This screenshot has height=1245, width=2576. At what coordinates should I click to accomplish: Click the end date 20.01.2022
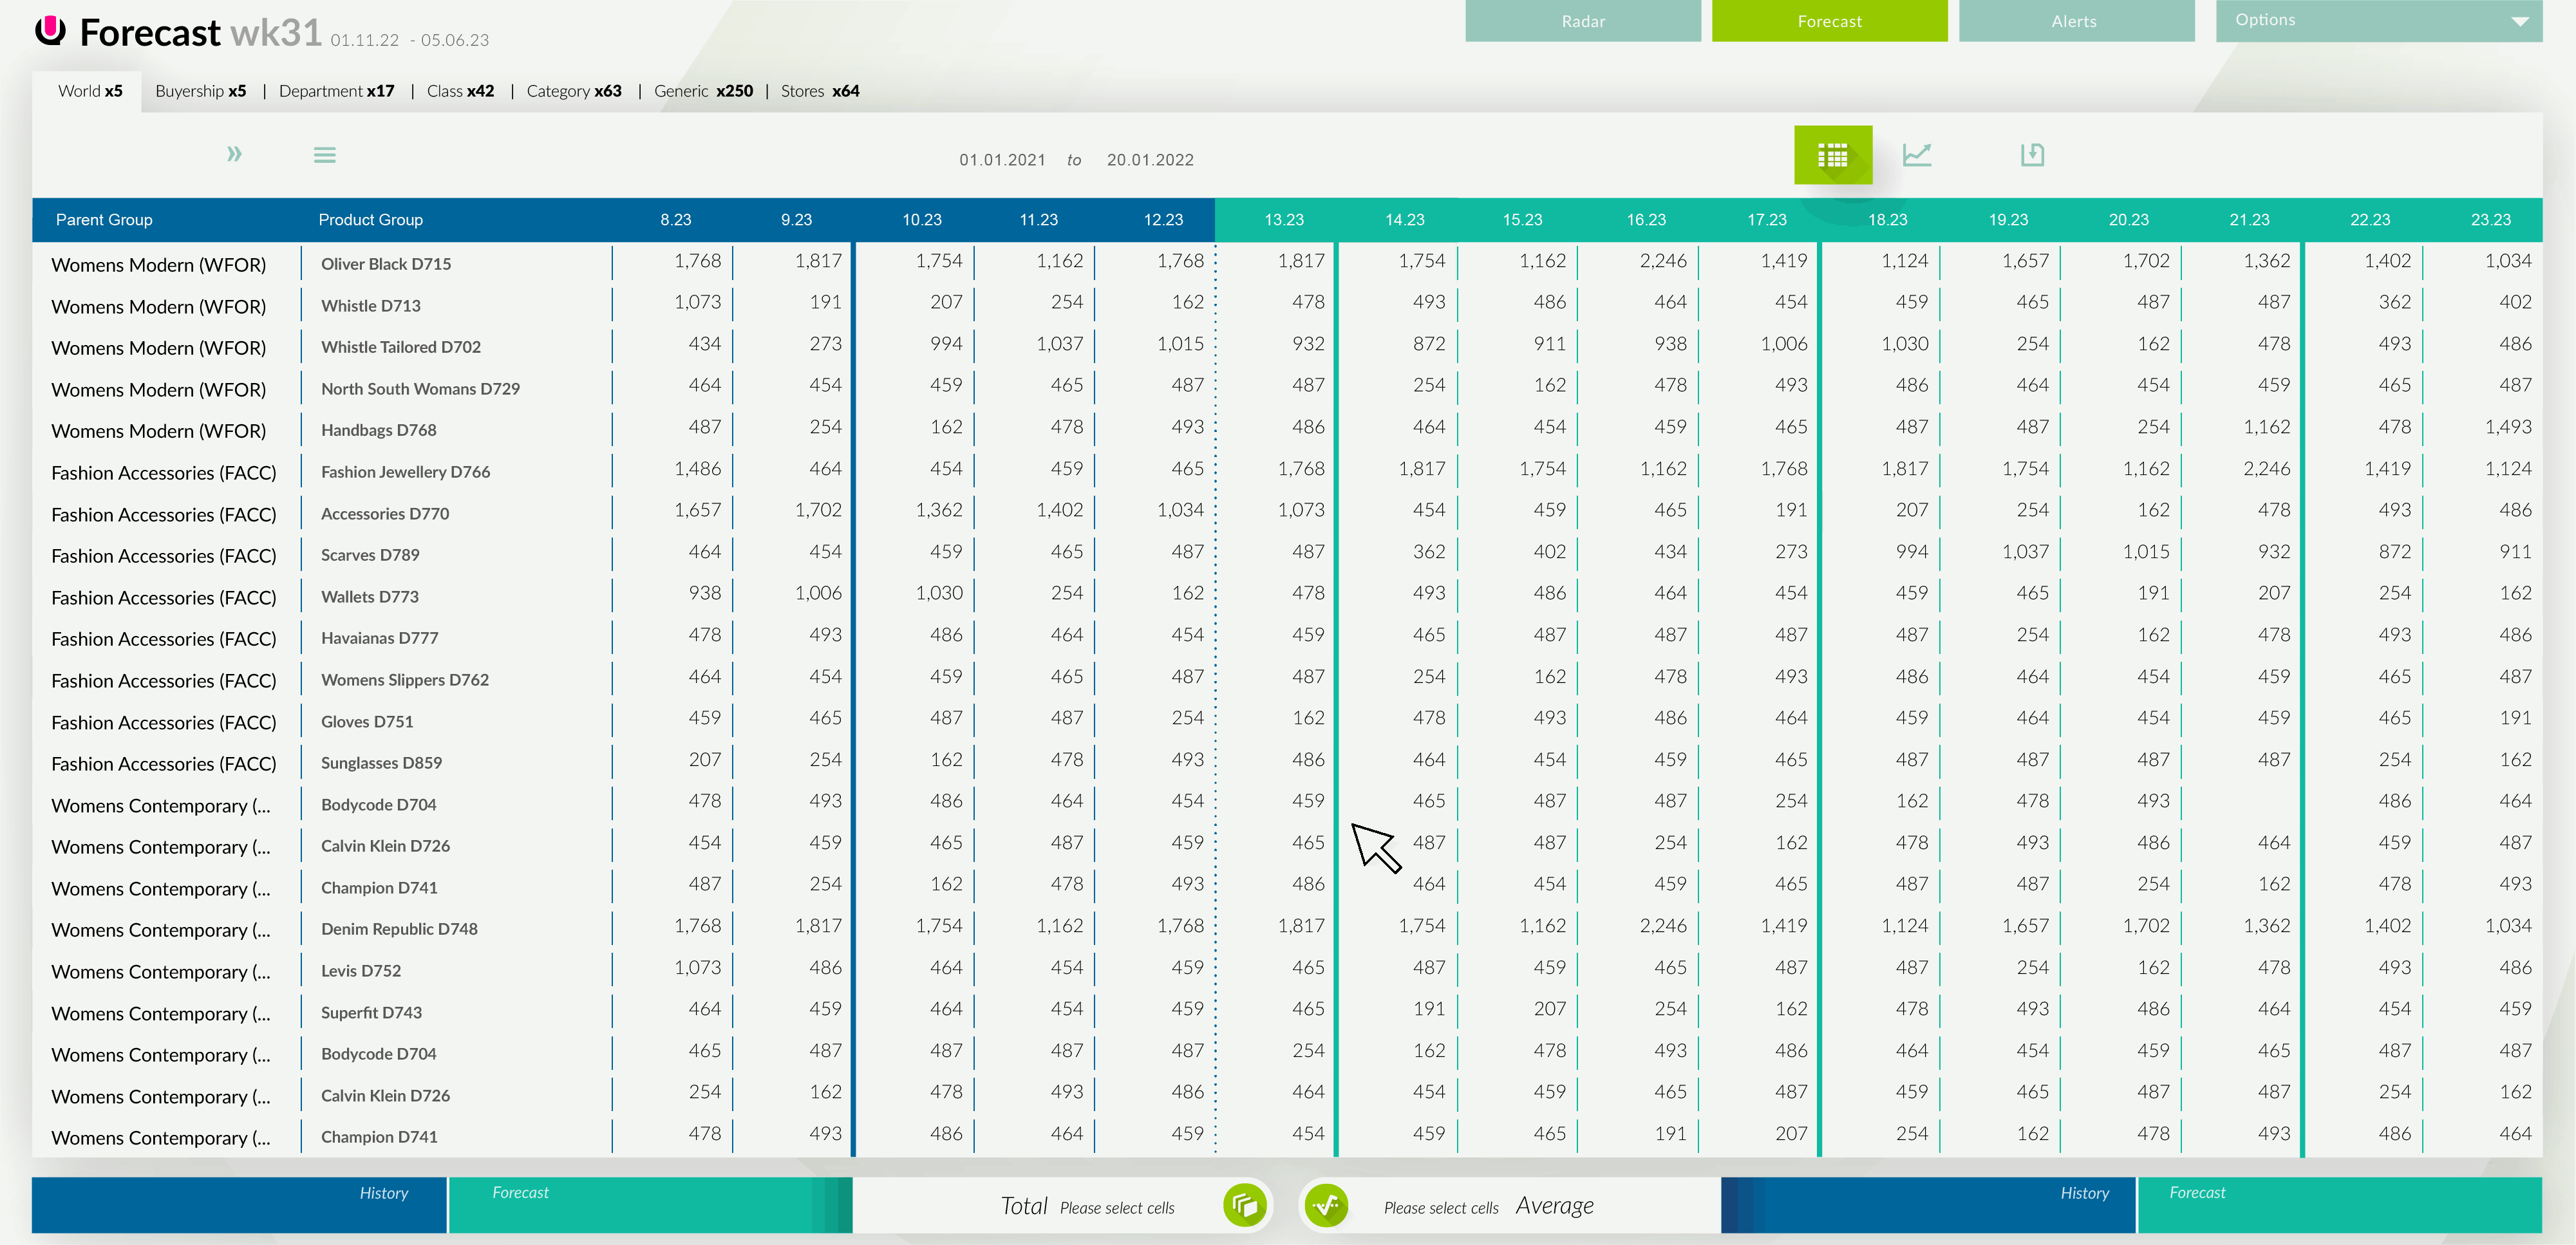point(1149,160)
